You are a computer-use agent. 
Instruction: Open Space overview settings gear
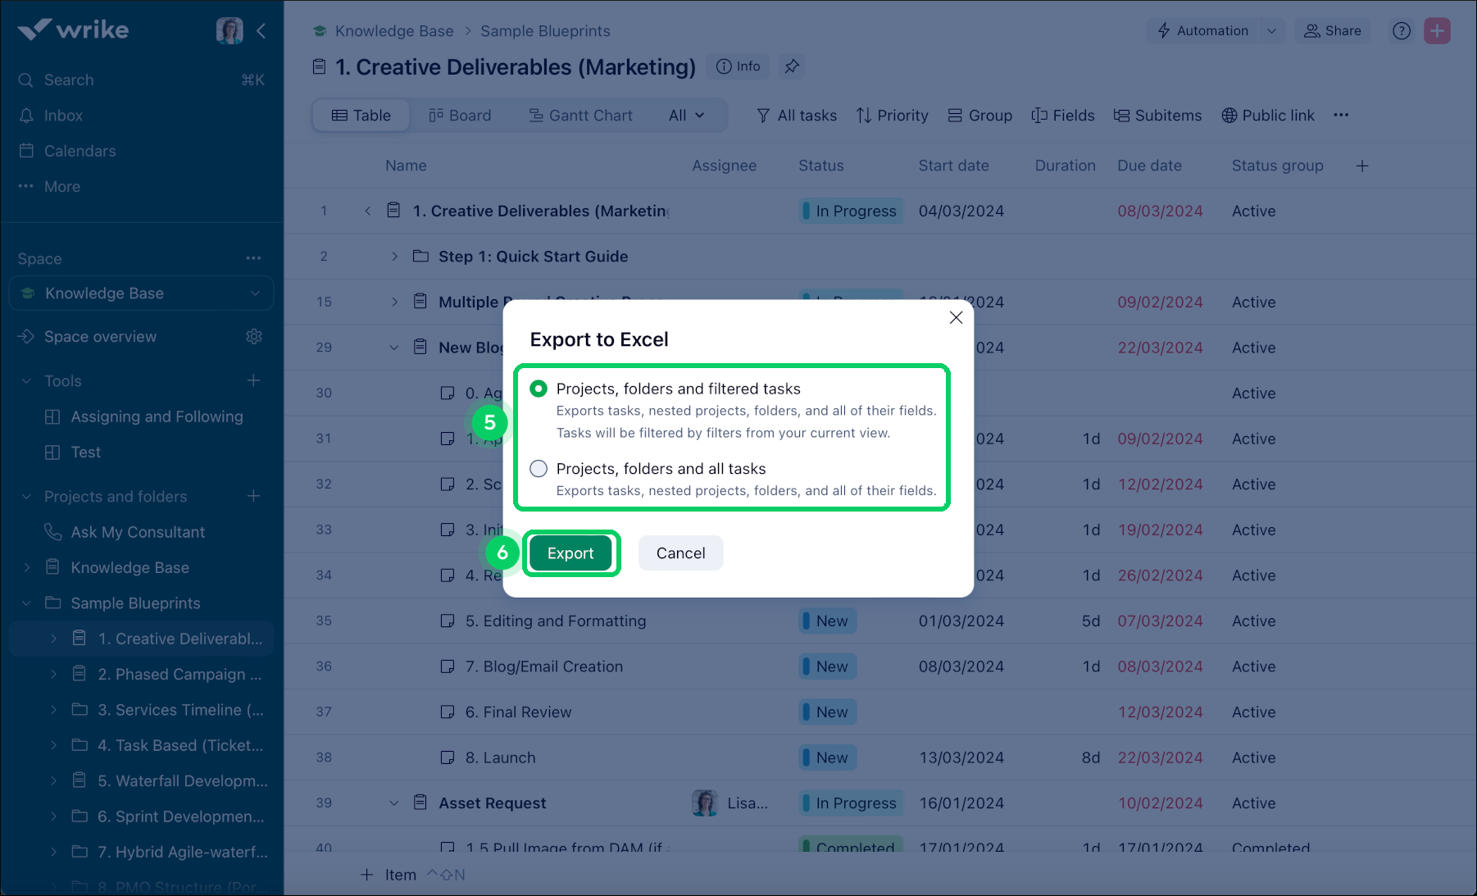(254, 337)
